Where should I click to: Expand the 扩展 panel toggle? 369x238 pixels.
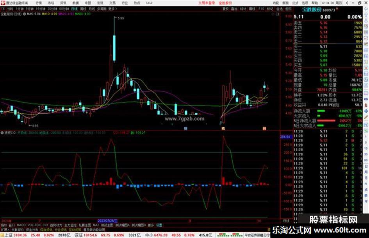[x=5, y=229]
